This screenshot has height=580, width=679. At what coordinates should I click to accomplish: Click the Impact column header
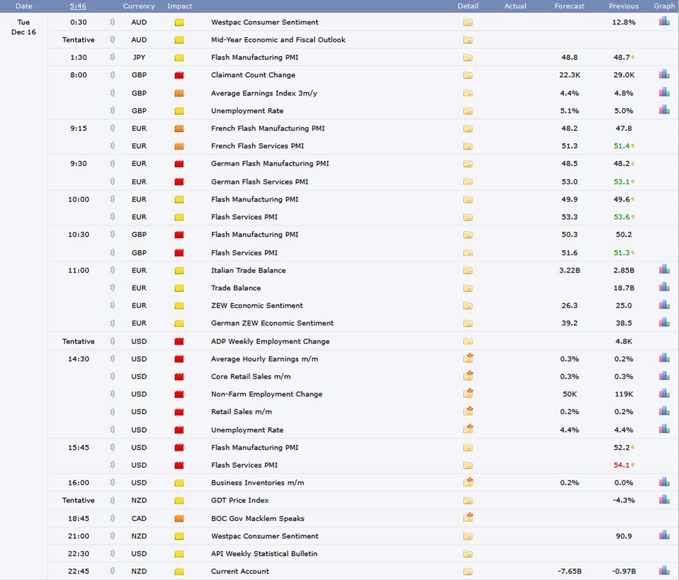(179, 6)
